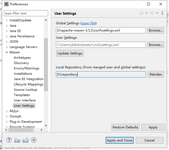Screen dimensions: 169x150
Task: Click the tree's vertical scrollbar
Action: [x=46, y=64]
